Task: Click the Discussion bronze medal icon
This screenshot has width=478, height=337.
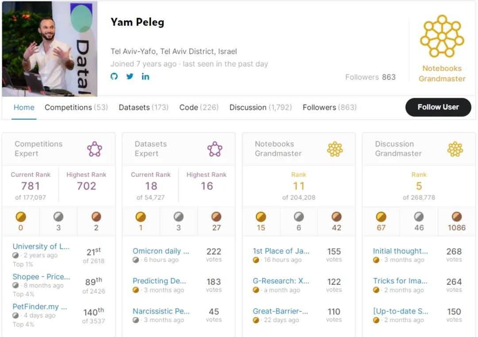Action: 457,217
